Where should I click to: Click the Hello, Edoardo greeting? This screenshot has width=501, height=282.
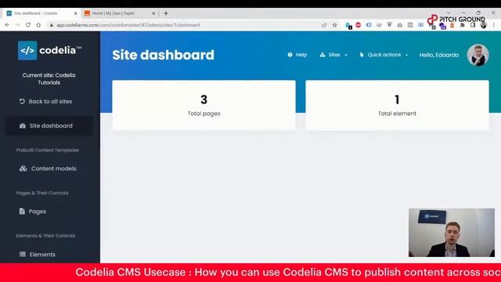pos(439,55)
